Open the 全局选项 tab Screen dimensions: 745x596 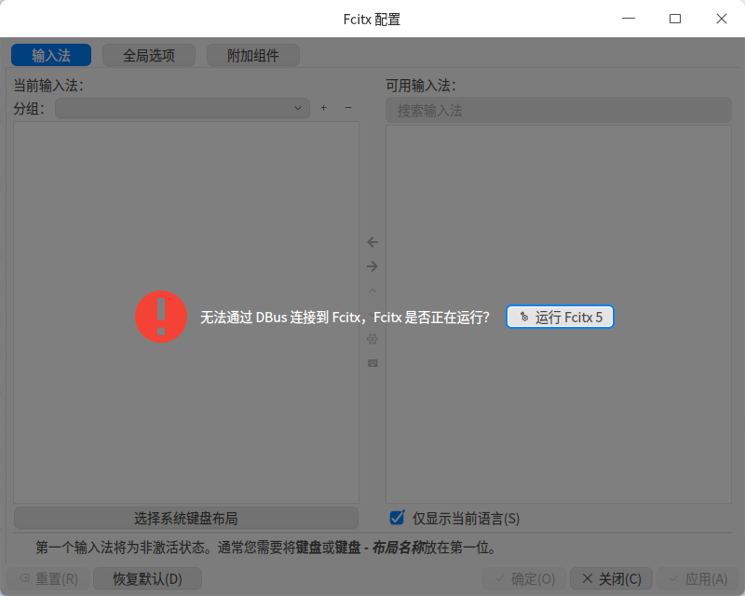click(x=149, y=55)
